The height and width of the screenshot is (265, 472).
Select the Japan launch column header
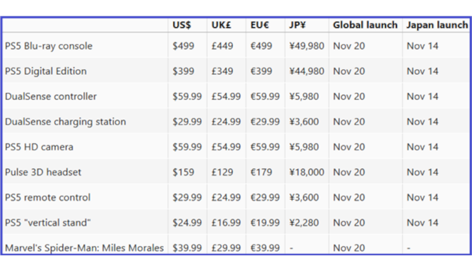437,25
